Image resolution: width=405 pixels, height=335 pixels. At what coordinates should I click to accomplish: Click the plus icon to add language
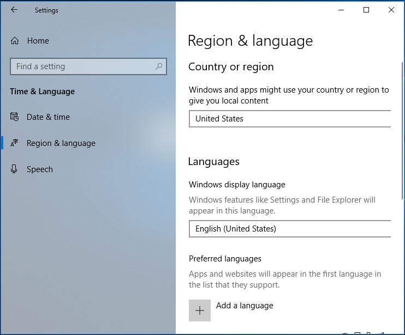pyautogui.click(x=200, y=310)
